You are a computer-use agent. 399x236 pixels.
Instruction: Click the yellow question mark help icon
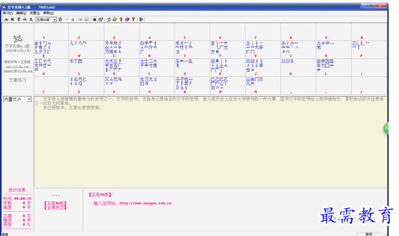(134, 19)
